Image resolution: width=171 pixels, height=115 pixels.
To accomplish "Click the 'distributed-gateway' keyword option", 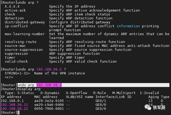I will (25, 22).
